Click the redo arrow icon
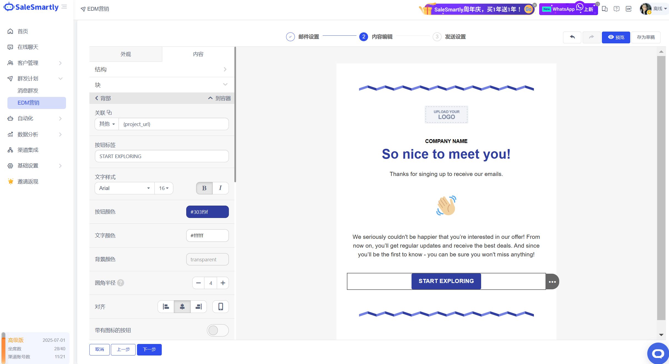 point(591,37)
